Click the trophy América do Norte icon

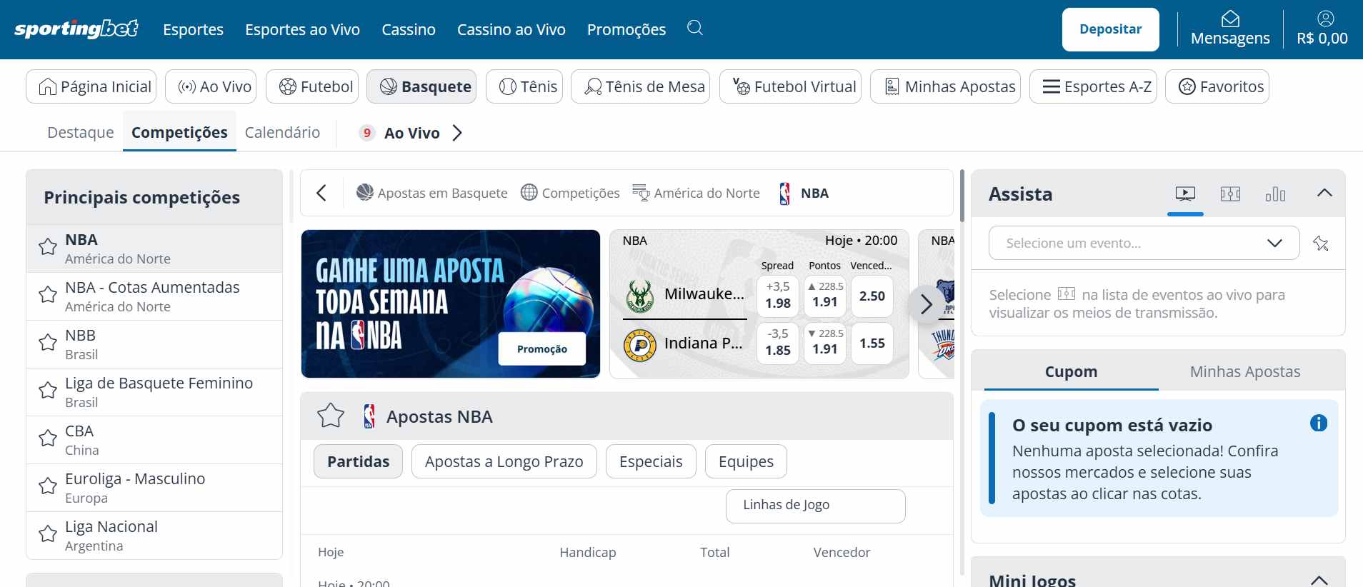point(641,193)
